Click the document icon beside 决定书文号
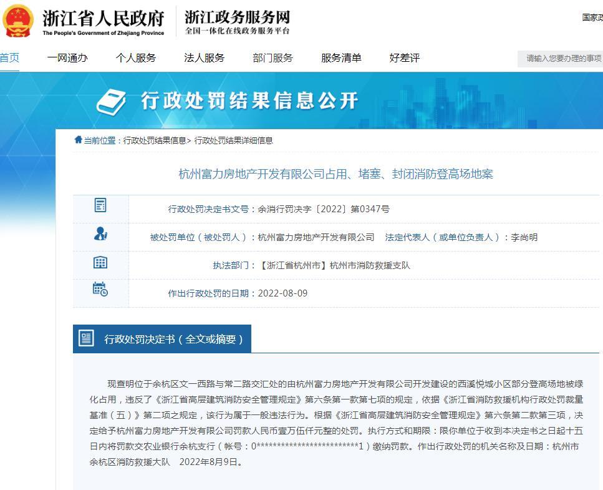The image size is (603, 490). pyautogui.click(x=100, y=205)
